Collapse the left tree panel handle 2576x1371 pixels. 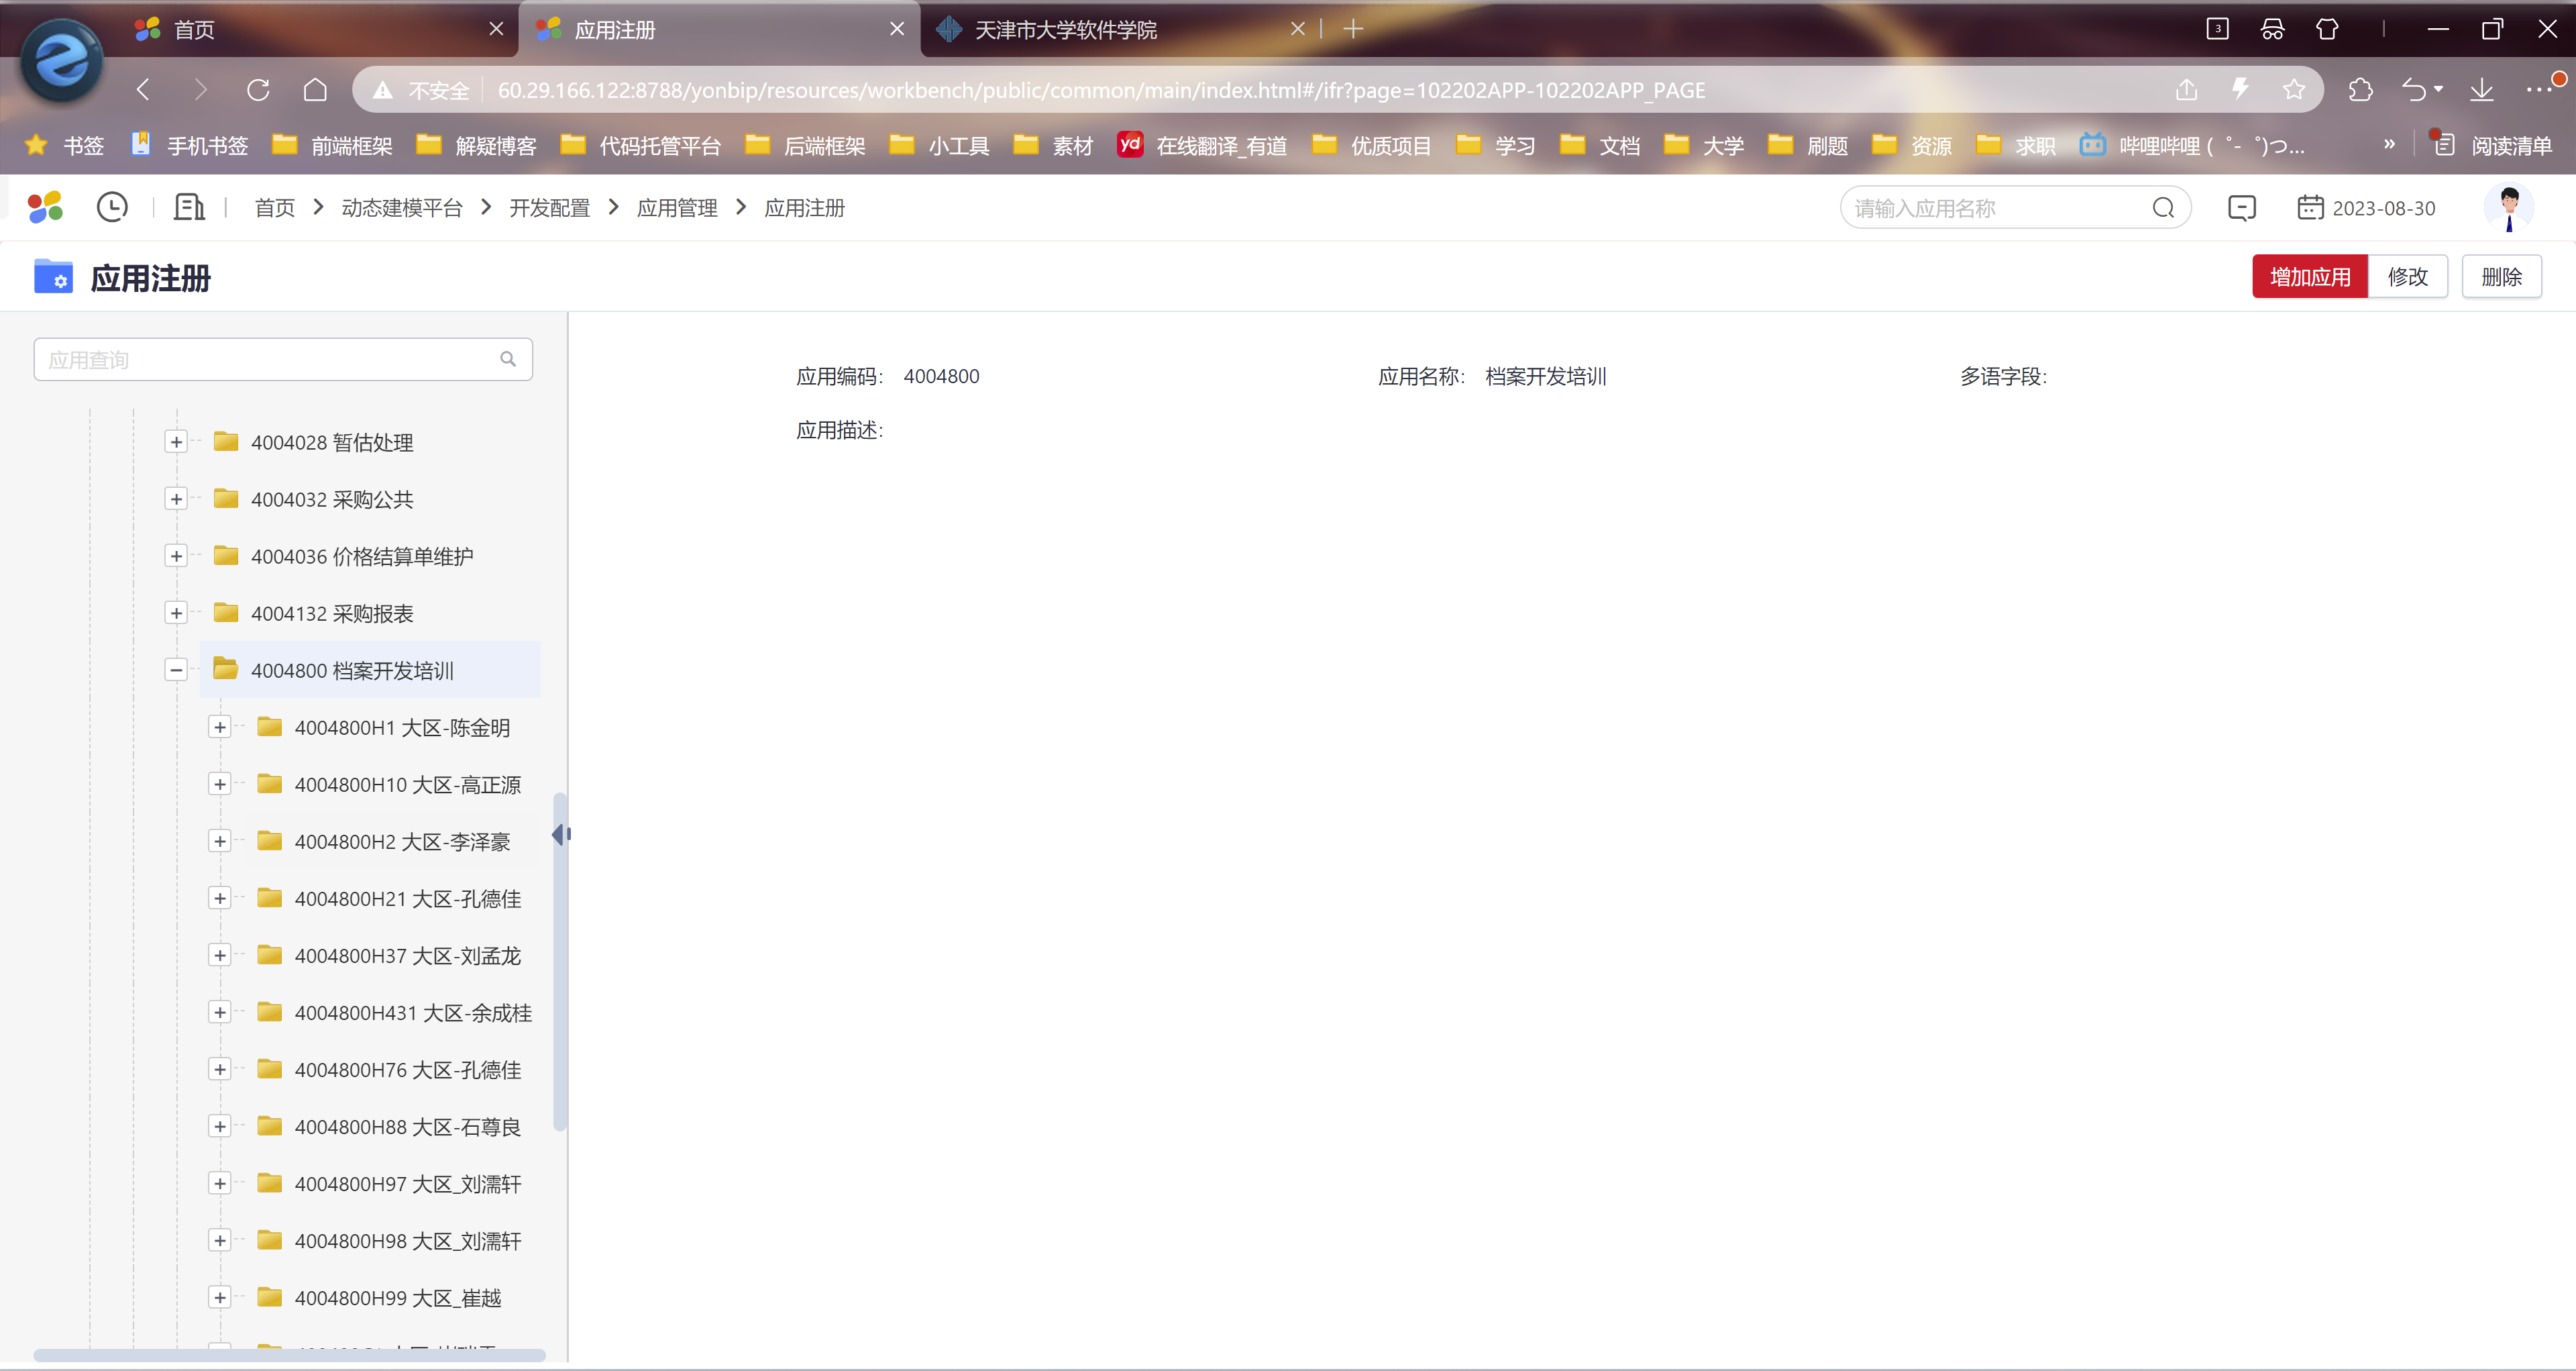[x=560, y=834]
